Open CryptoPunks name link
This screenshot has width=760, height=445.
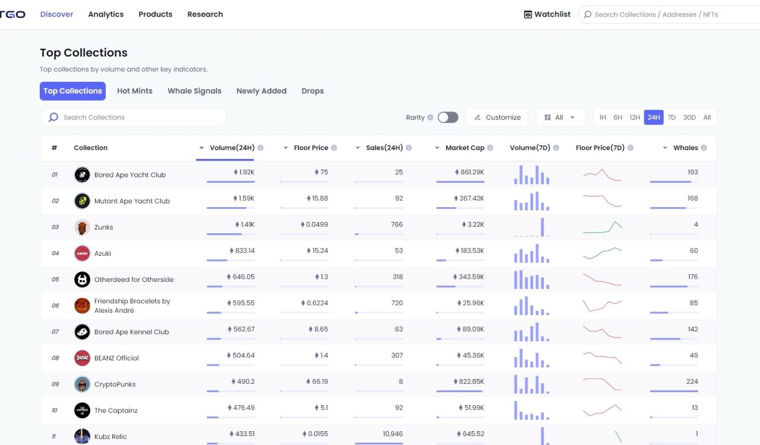[x=115, y=384]
